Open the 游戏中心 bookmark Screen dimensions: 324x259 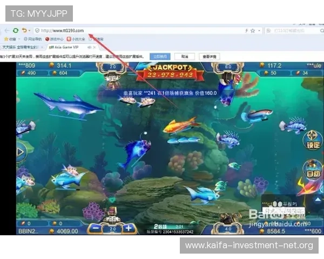point(55,39)
